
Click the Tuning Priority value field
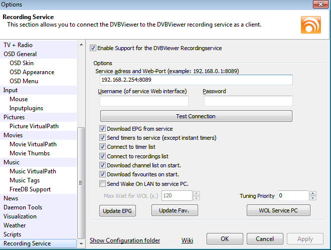(293, 195)
